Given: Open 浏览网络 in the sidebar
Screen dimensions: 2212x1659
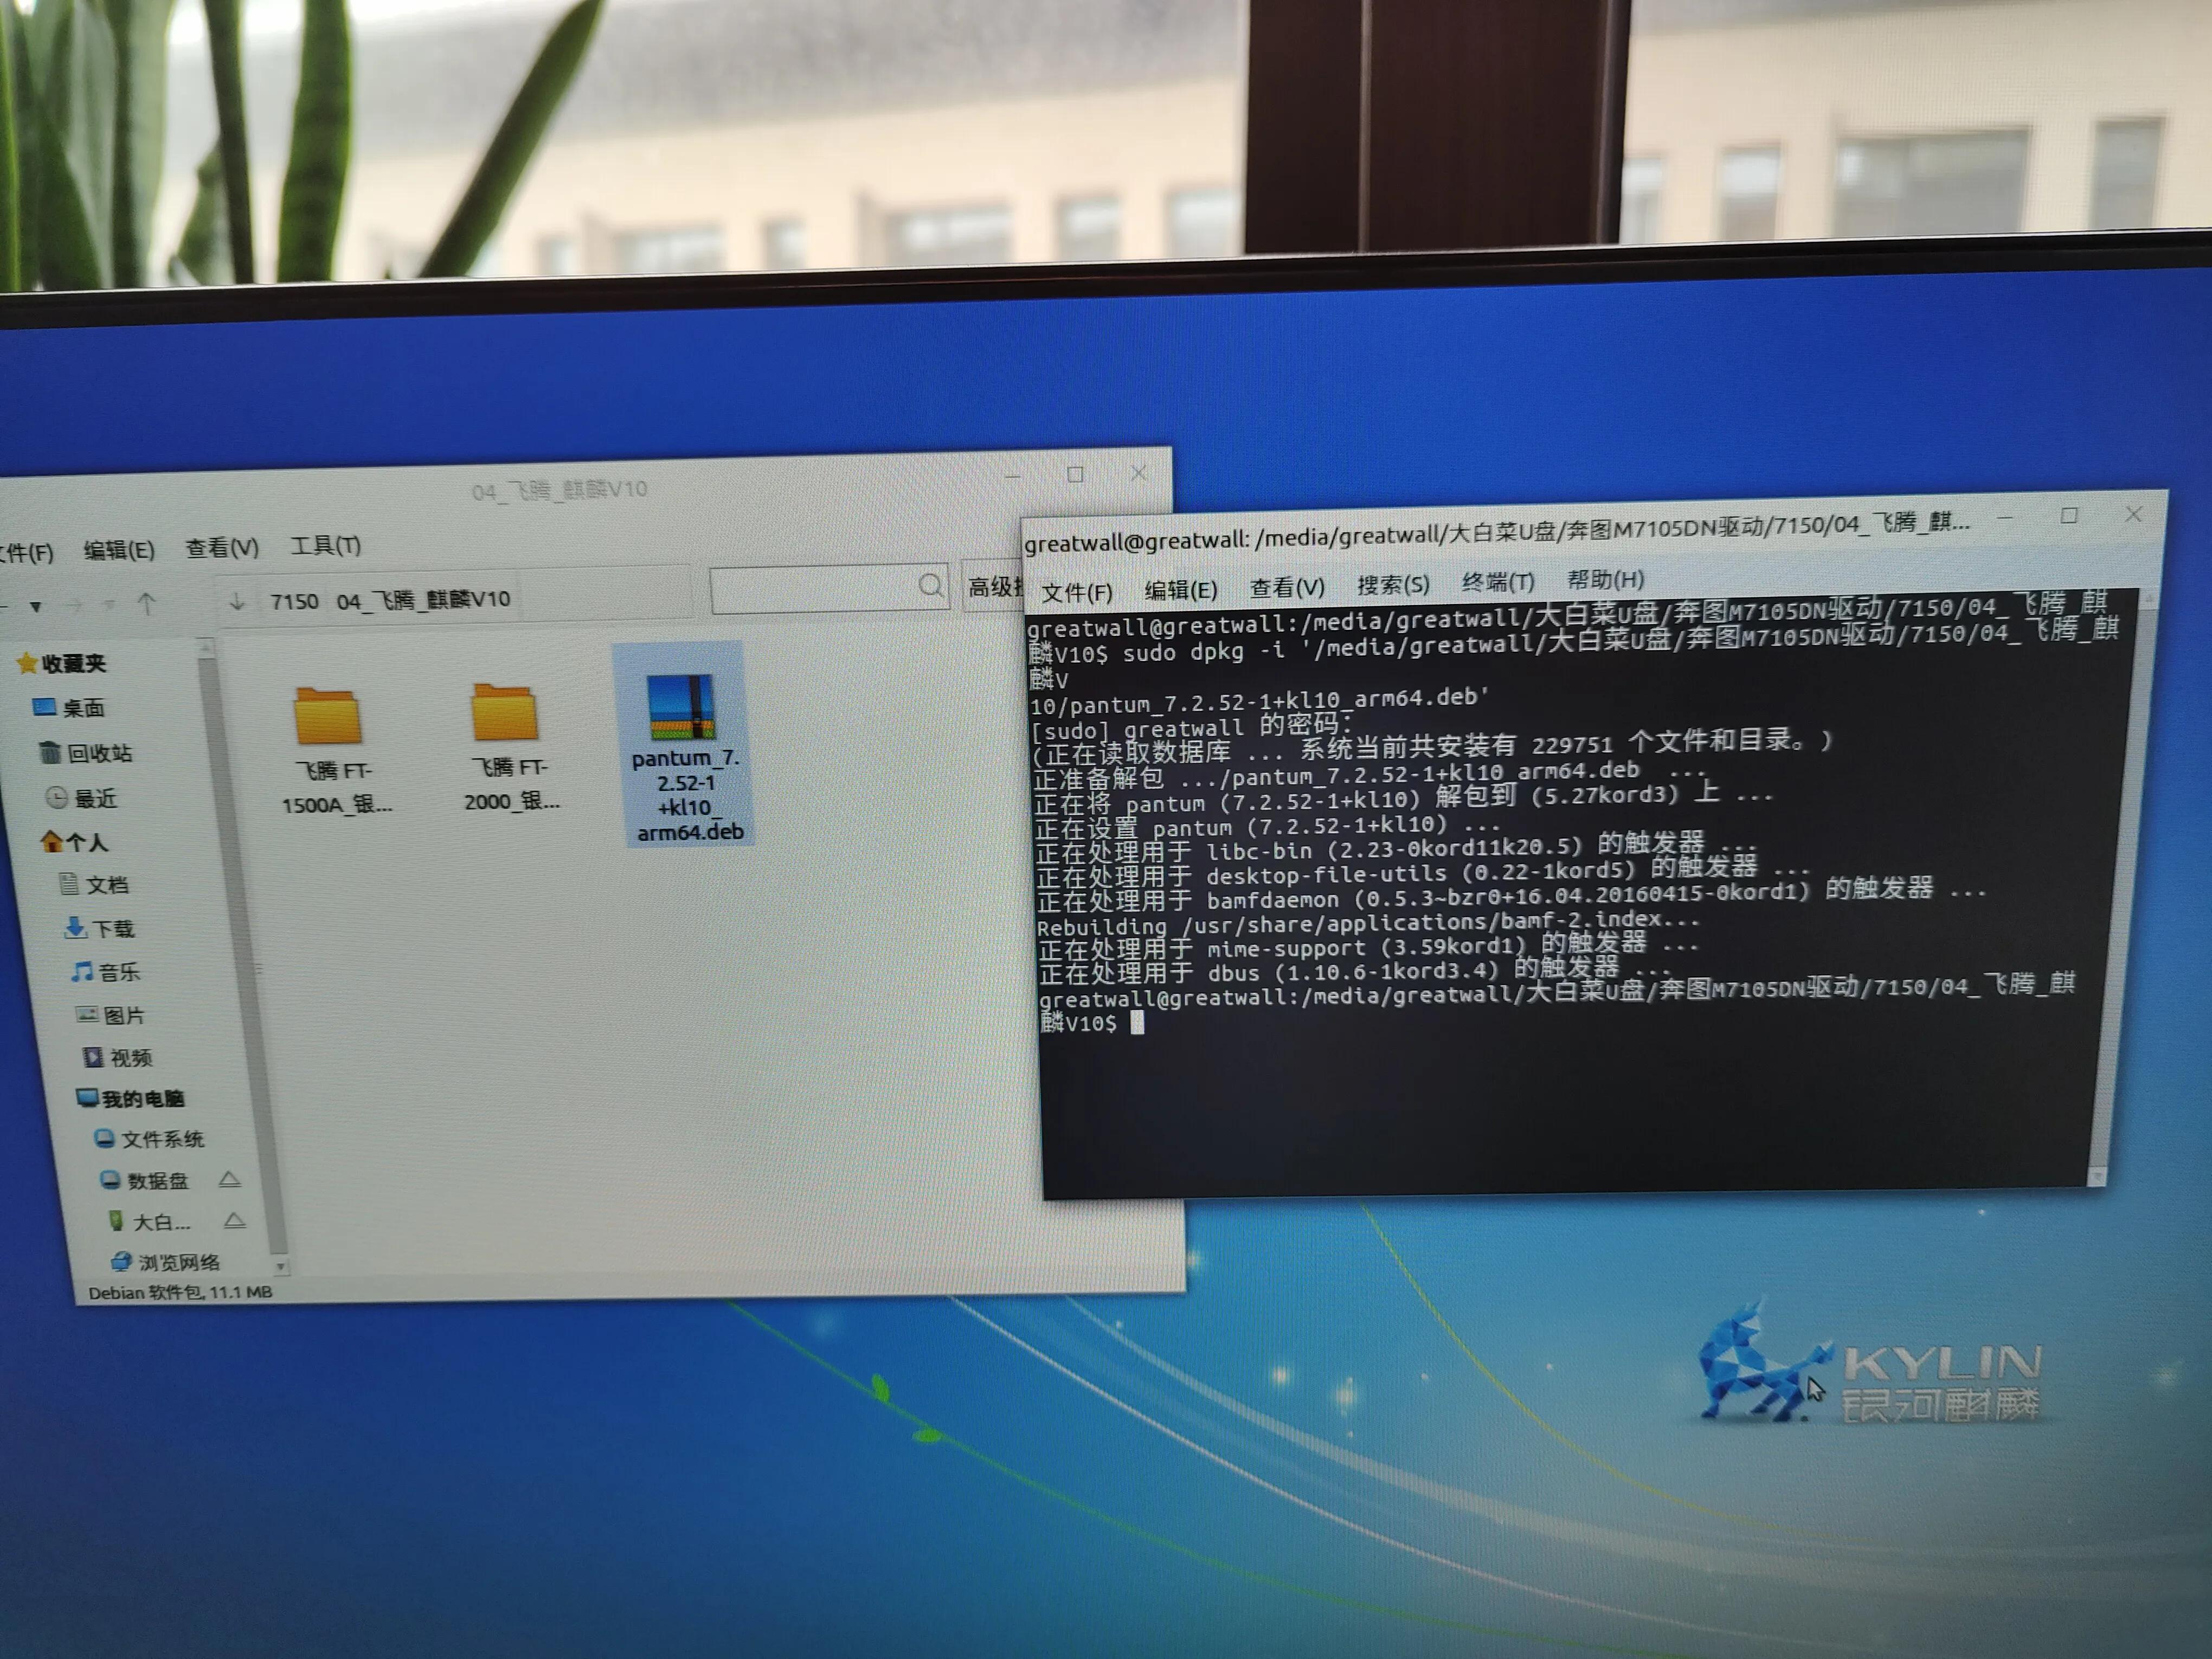Looking at the screenshot, I should (166, 1262).
